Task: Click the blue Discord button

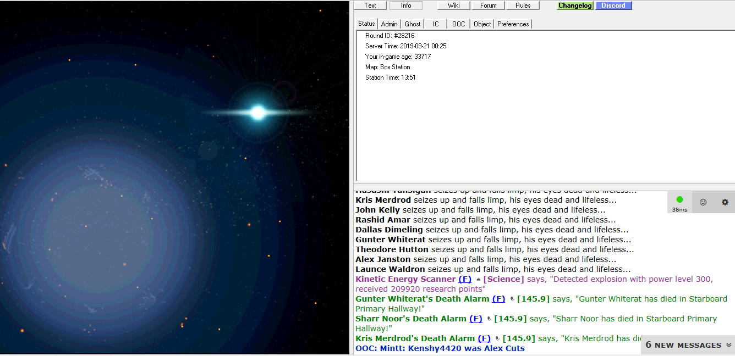Action: (x=613, y=5)
